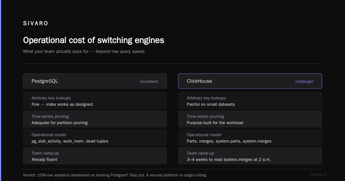Click the 'incumbent' label
345x181 pixels.
click(x=149, y=81)
